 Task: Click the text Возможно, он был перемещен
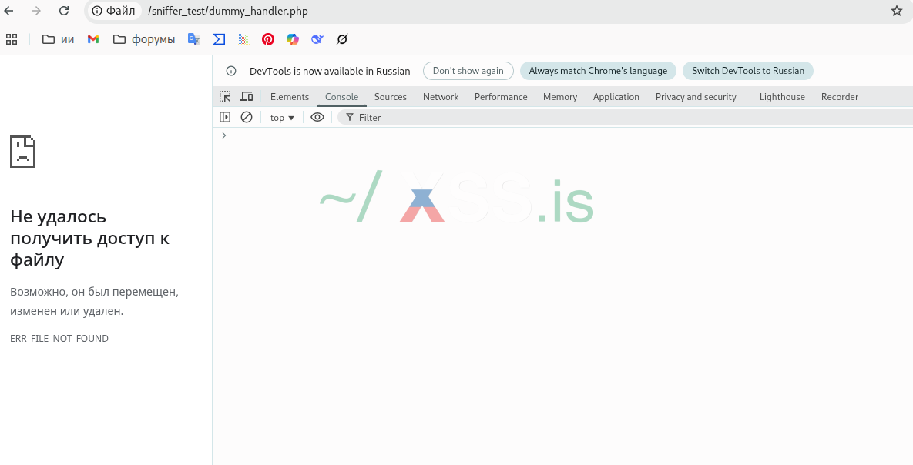pos(94,292)
